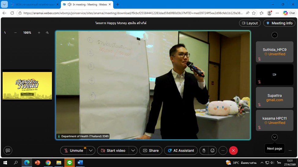Image resolution: width=298 pixels, height=167 pixels.
Task: Click the raise hand icon
Action: 204,151
